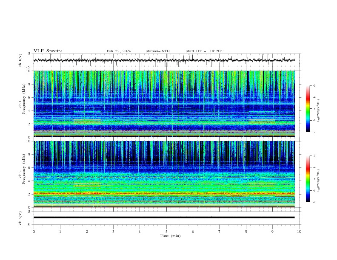Click time axis tick label "6"
This screenshot has height=260, width=337.
click(x=193, y=232)
